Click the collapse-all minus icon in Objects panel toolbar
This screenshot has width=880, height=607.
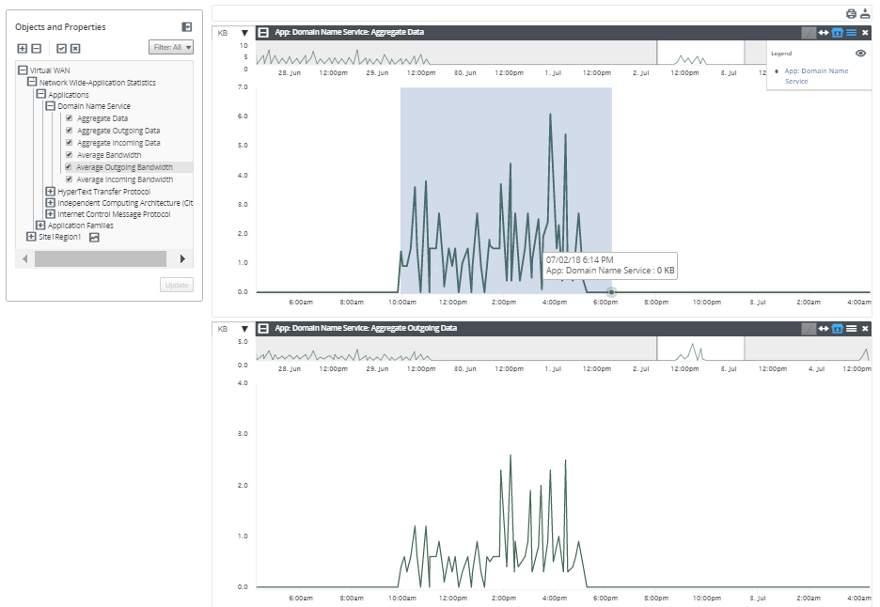coord(37,49)
